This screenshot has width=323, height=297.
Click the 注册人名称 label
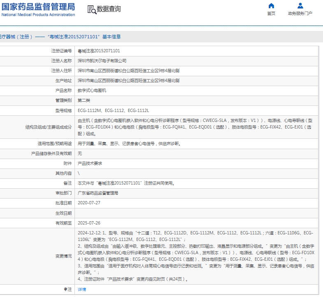[61, 61]
